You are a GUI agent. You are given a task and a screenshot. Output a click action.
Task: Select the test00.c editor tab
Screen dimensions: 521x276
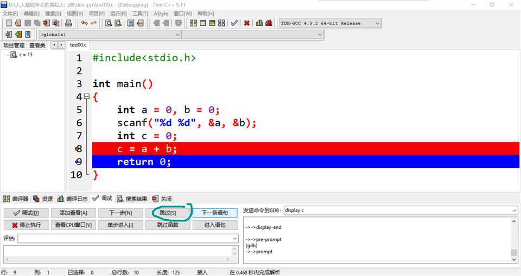point(78,45)
